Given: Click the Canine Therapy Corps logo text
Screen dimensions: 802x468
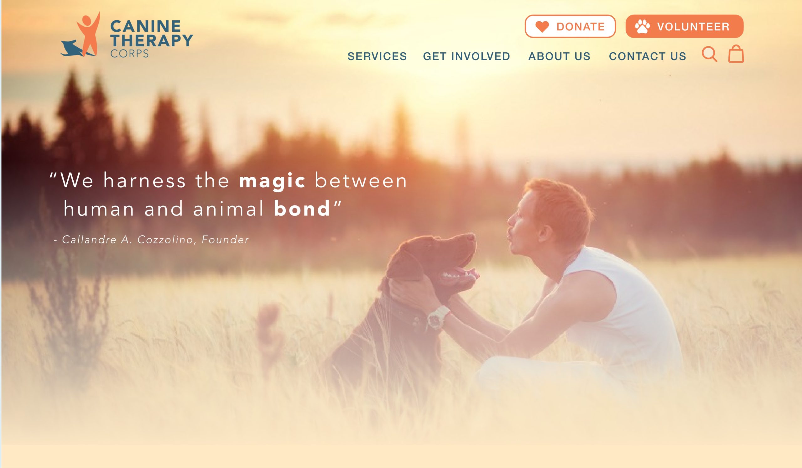Looking at the screenshot, I should click(x=152, y=39).
